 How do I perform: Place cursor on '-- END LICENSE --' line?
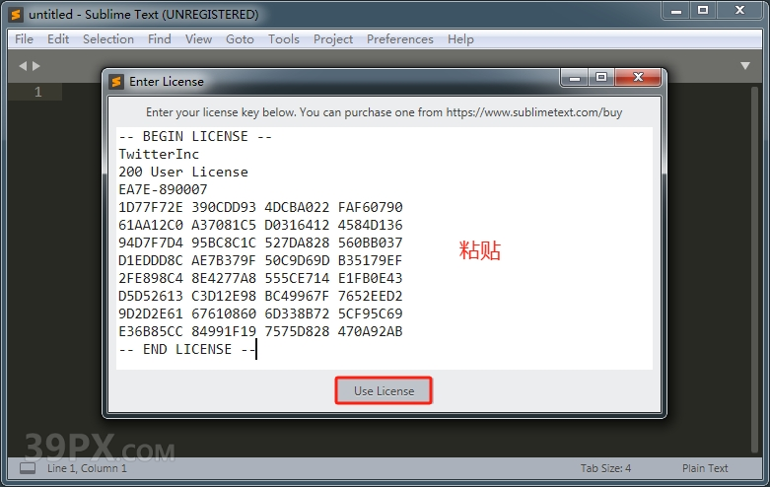point(187,349)
